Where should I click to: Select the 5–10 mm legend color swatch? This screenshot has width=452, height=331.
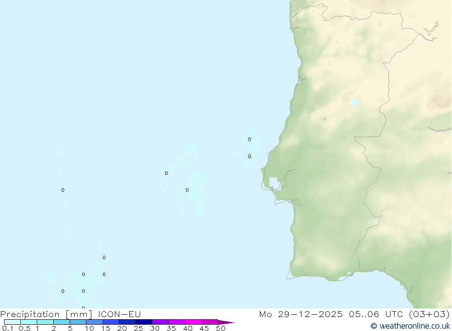[x=78, y=322]
